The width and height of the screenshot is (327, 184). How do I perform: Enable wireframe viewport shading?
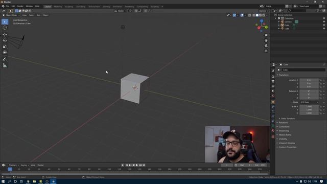tap(254, 15)
